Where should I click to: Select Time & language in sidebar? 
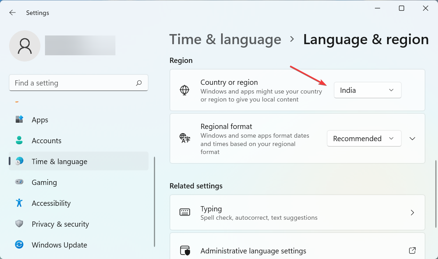59,161
